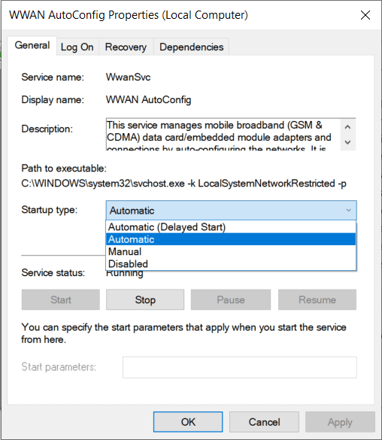
Task: Click the Startup type dropdown arrow
Action: (348, 210)
